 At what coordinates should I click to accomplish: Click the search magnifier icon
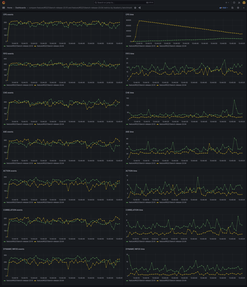tap(96, 3)
